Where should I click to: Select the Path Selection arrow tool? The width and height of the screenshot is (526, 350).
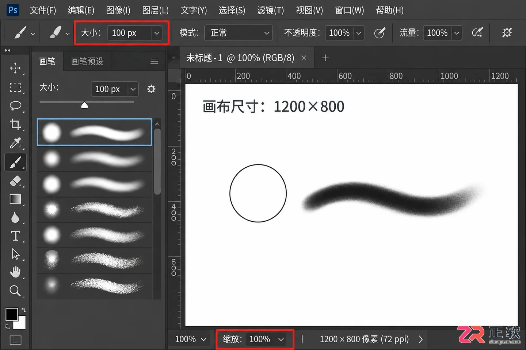tap(15, 254)
